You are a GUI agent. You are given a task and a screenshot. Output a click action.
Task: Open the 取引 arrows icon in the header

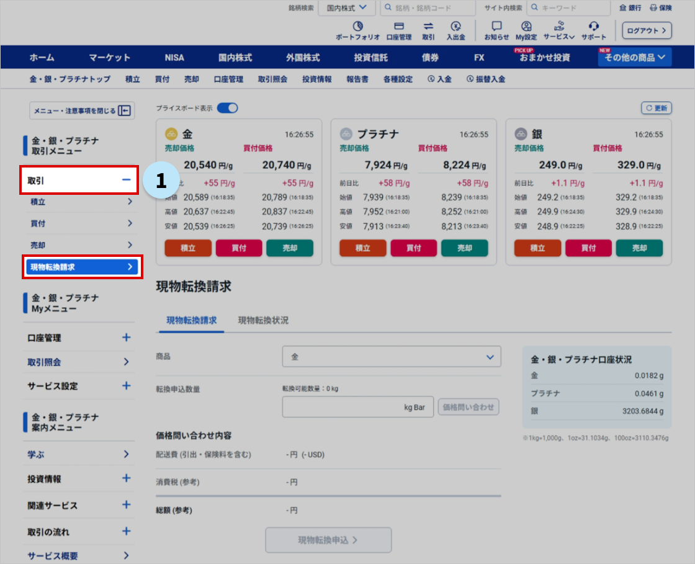(x=428, y=27)
